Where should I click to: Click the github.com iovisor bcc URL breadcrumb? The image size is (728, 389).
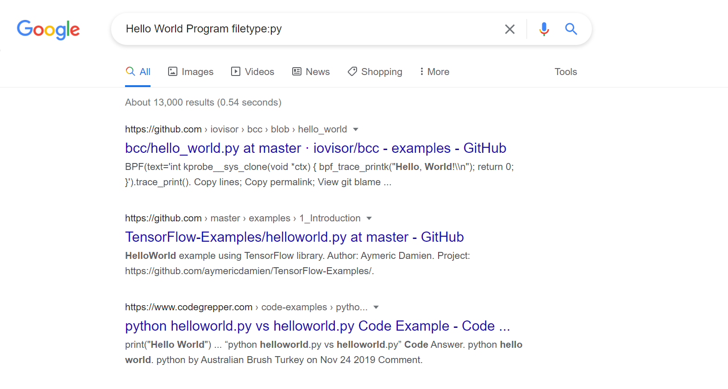tap(236, 129)
